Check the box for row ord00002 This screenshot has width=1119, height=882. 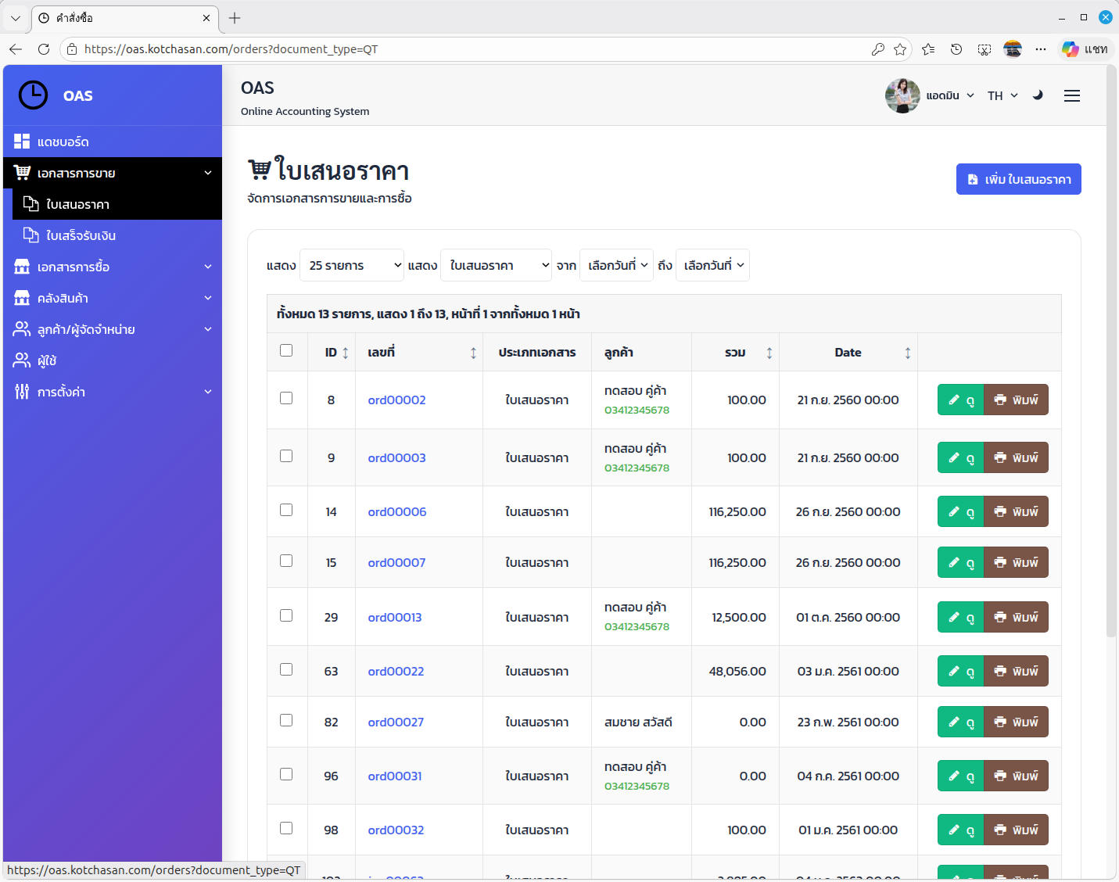click(286, 398)
